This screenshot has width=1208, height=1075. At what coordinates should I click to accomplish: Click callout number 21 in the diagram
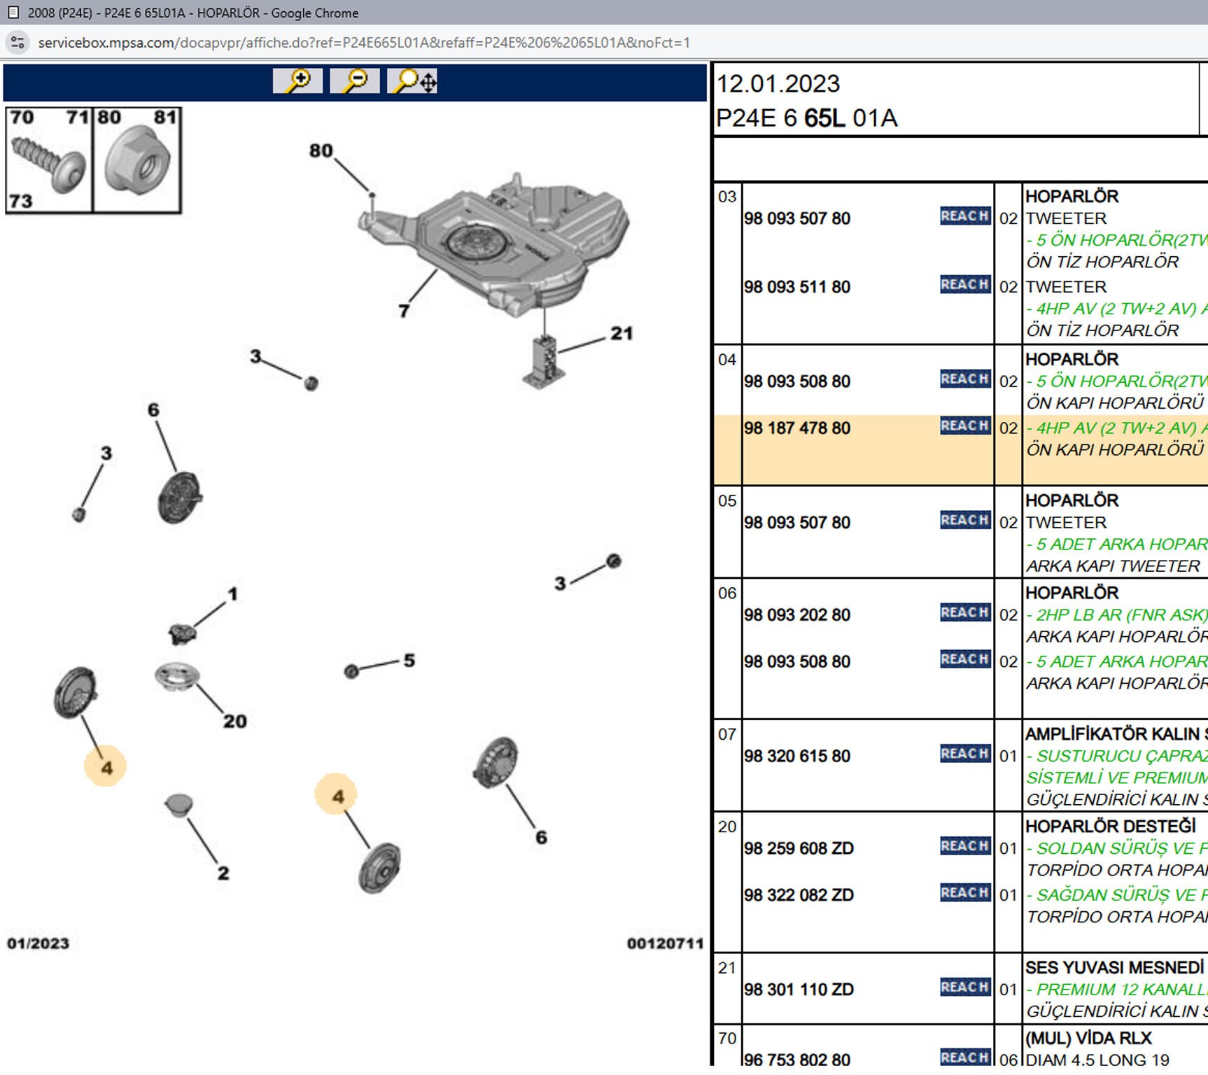pyautogui.click(x=621, y=334)
